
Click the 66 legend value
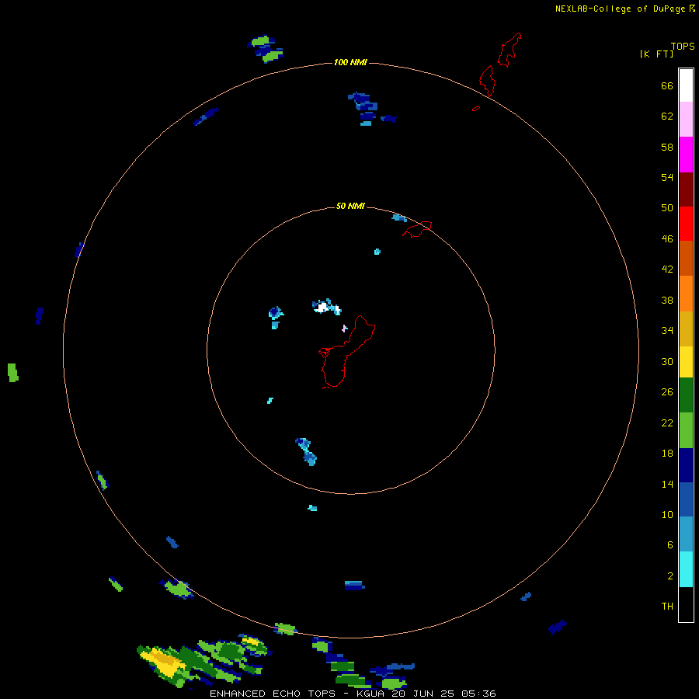(x=667, y=85)
